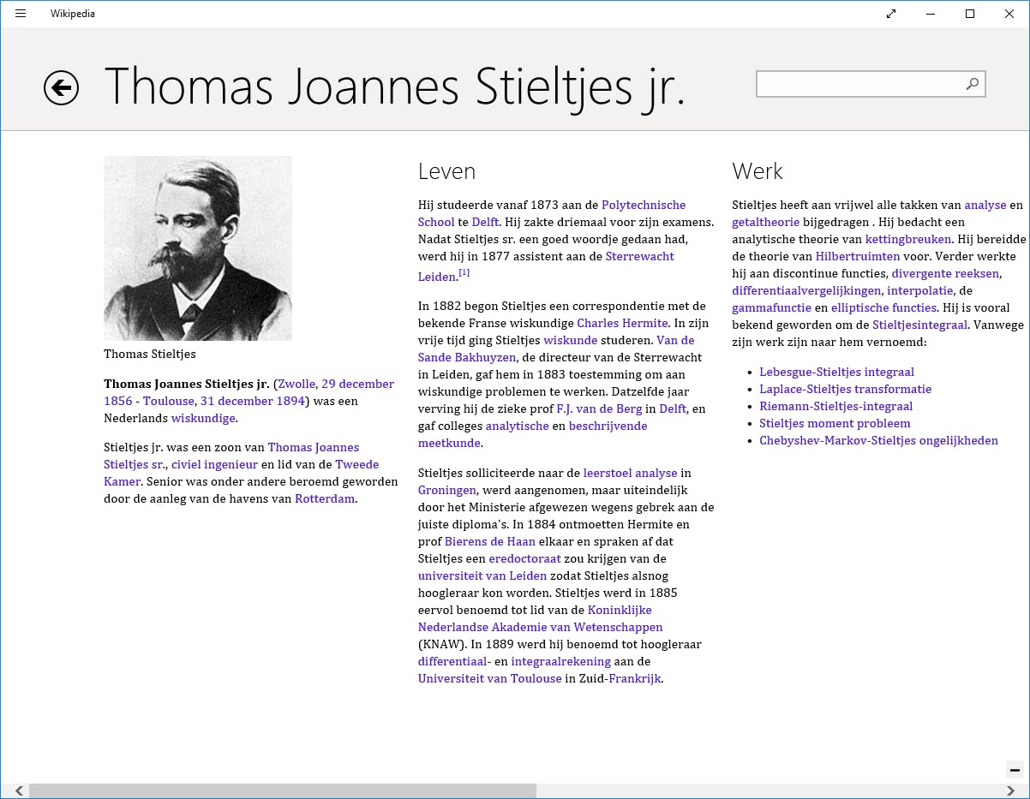Toggle full-screen expand arrows icon
This screenshot has width=1030, height=799.
click(891, 14)
